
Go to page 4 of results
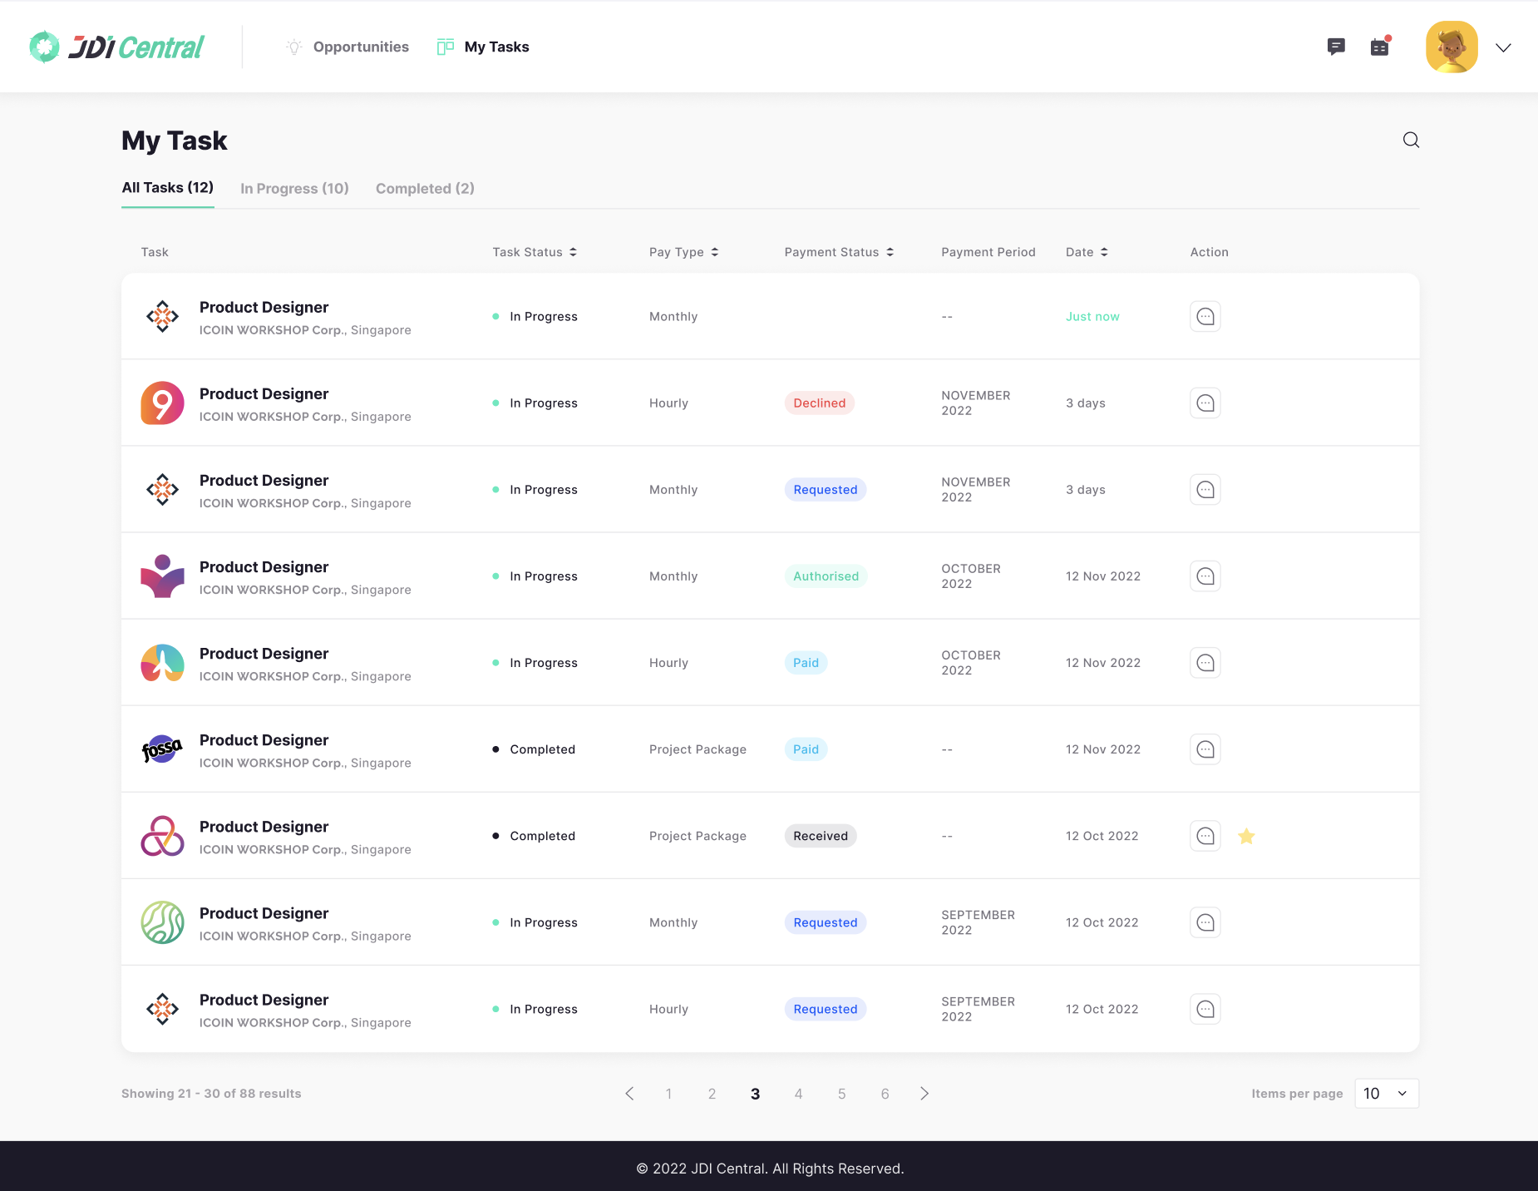point(798,1094)
